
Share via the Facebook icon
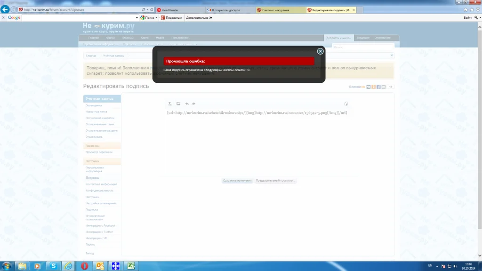tap(378, 87)
